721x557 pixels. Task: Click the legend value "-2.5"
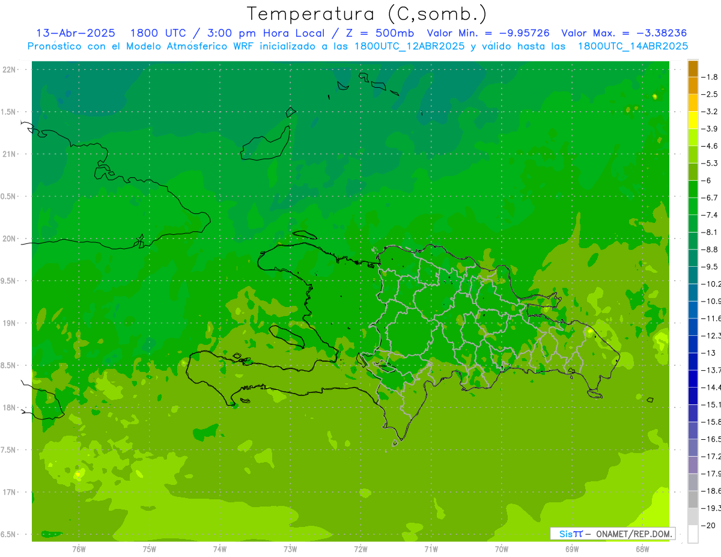[x=710, y=94]
